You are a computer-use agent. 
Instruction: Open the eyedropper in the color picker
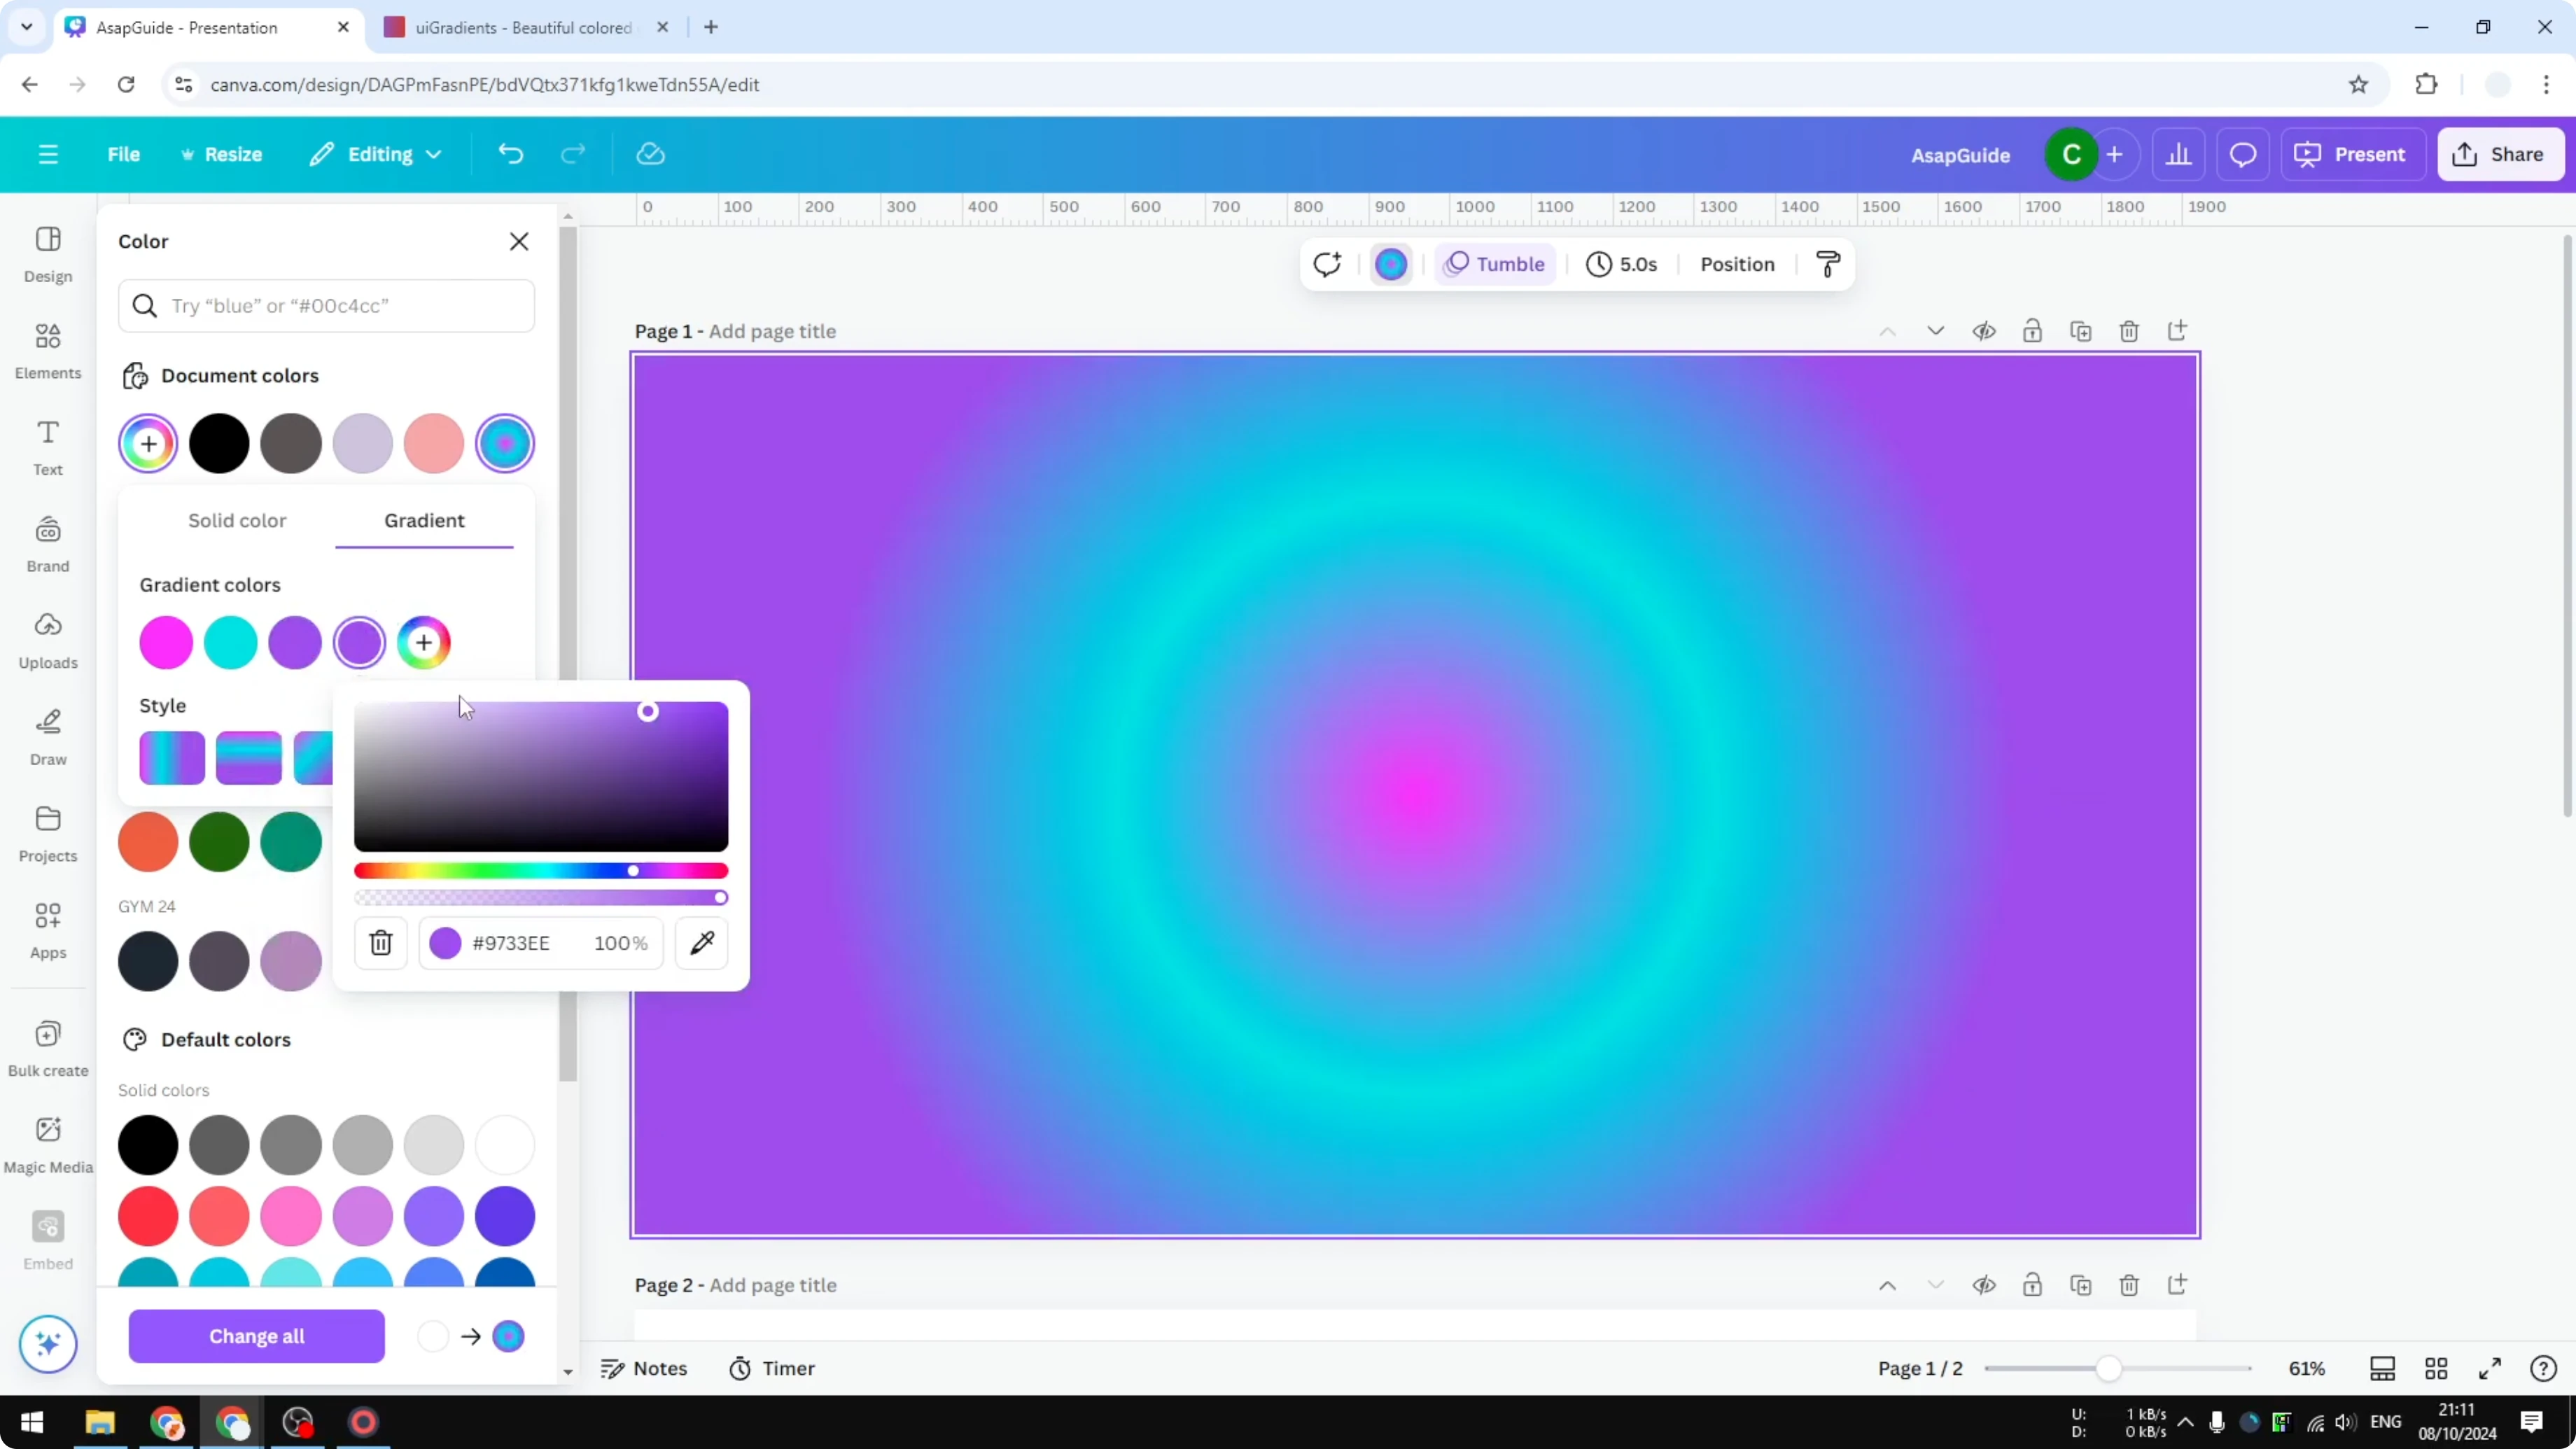pos(702,943)
